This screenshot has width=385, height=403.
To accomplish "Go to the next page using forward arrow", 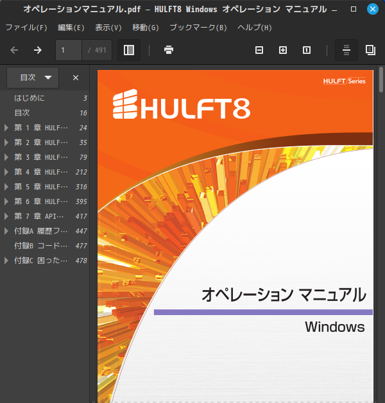I will coord(38,50).
